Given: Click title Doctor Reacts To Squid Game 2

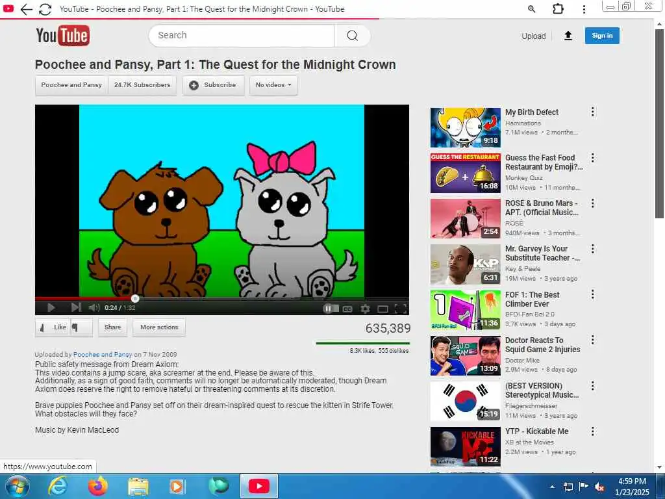Looking at the screenshot, I should [542, 345].
